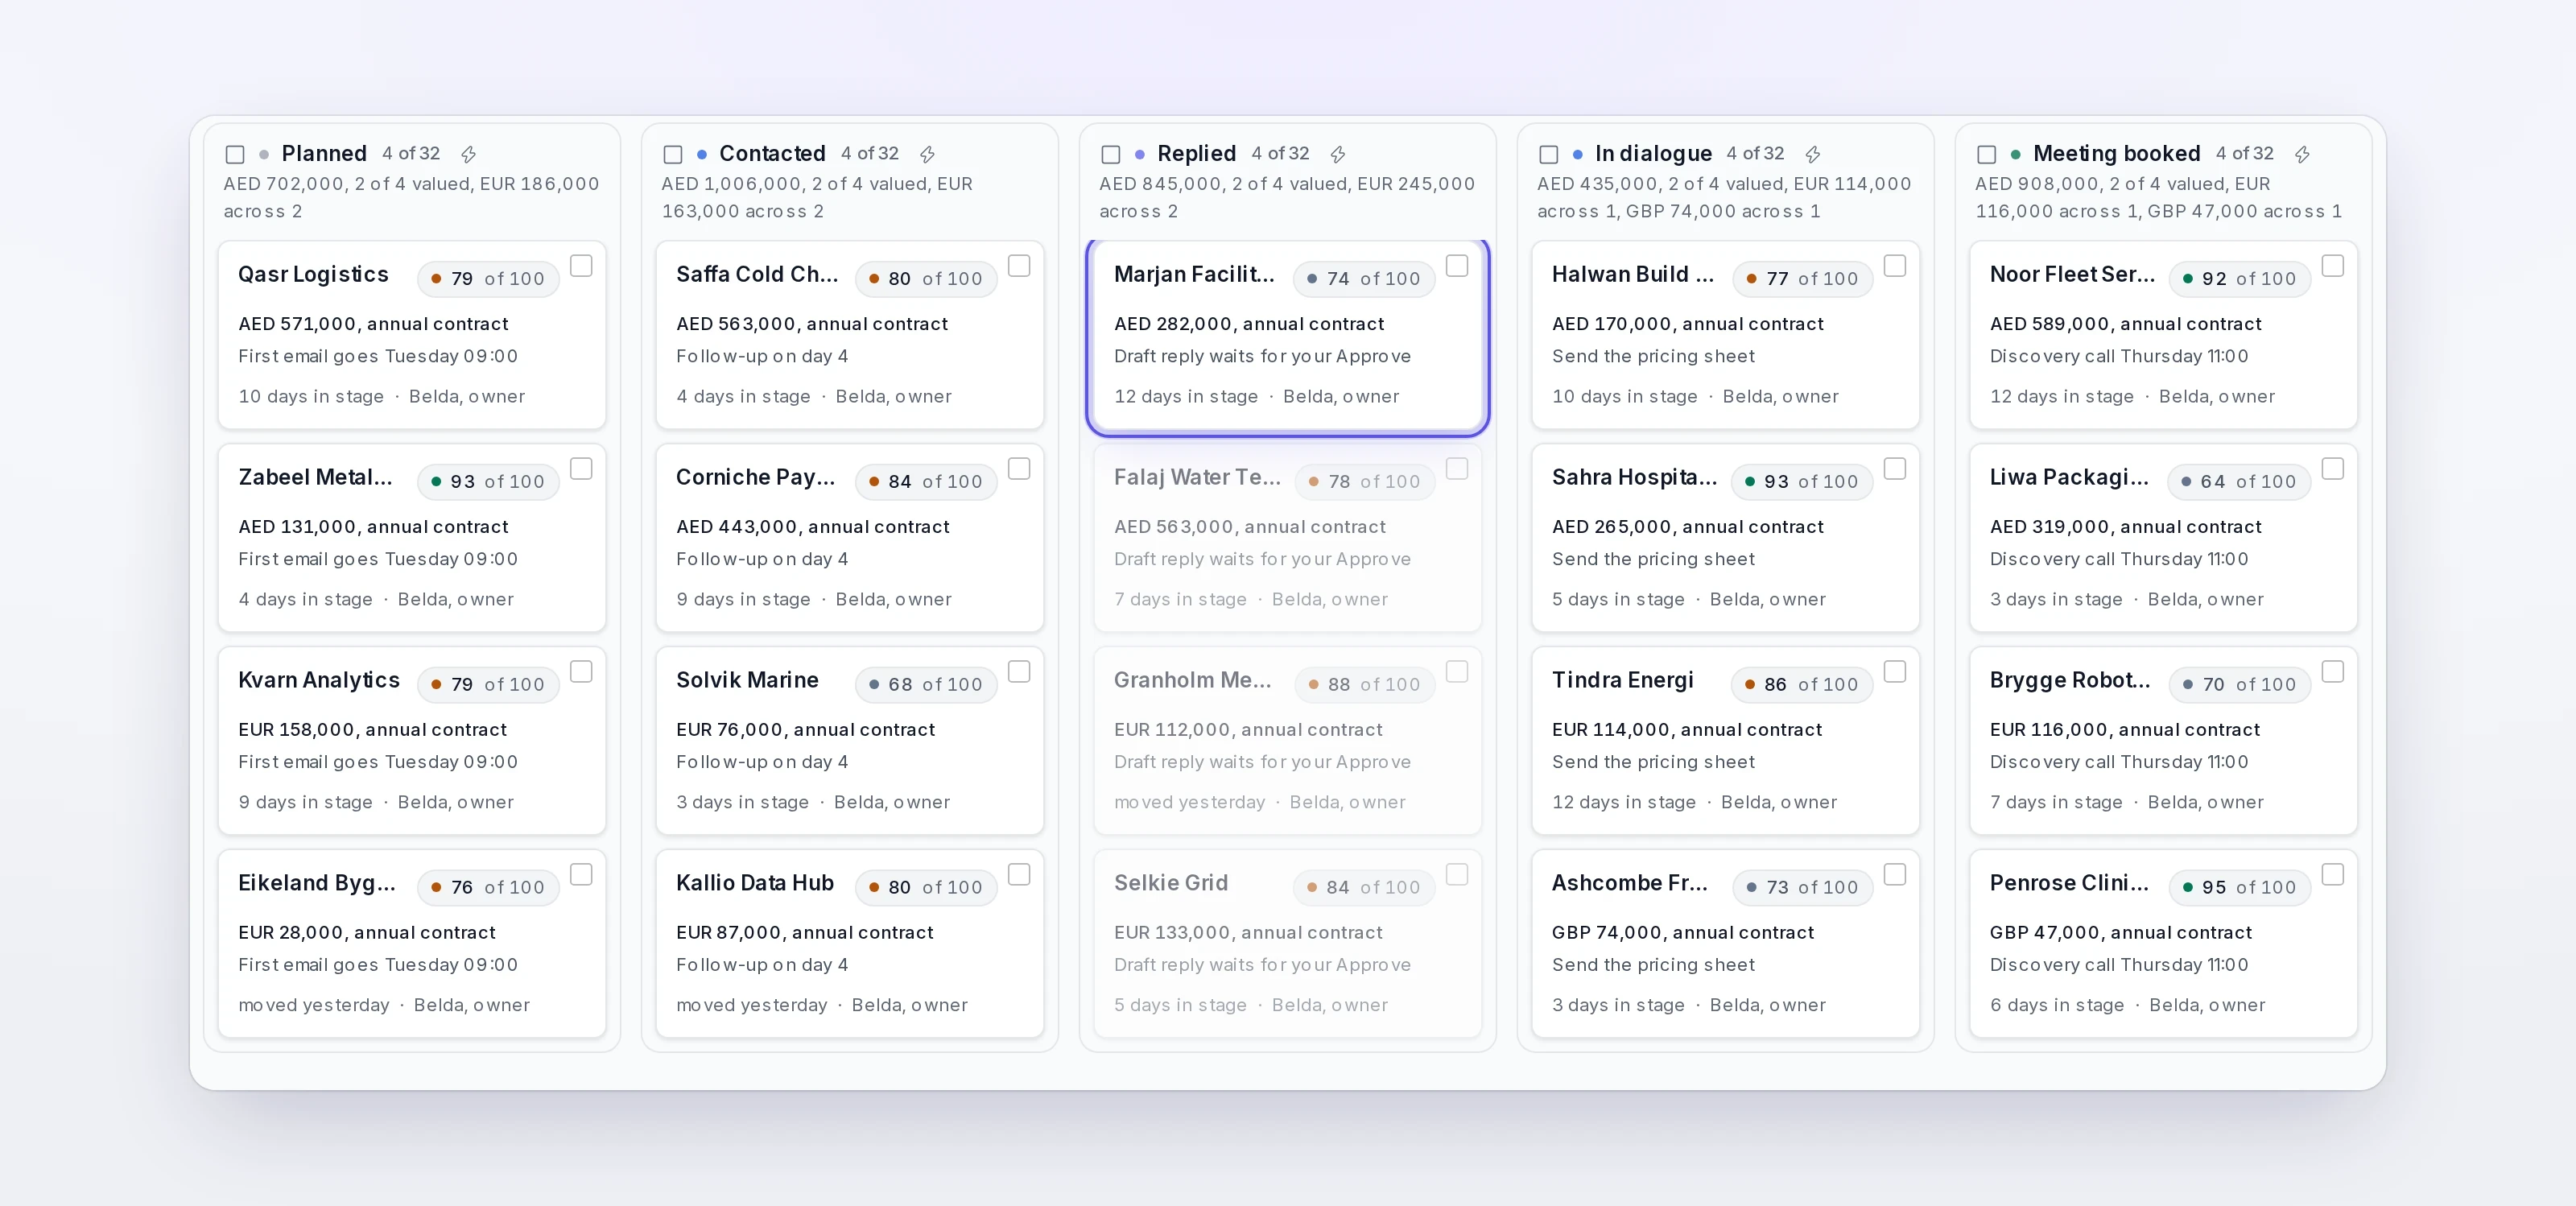2576x1206 pixels.
Task: Check the Penrose Clinic card checkbox
Action: pyautogui.click(x=2333, y=875)
